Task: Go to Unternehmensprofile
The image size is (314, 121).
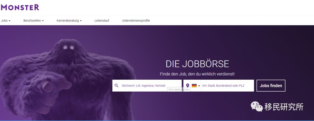Action: point(136,20)
